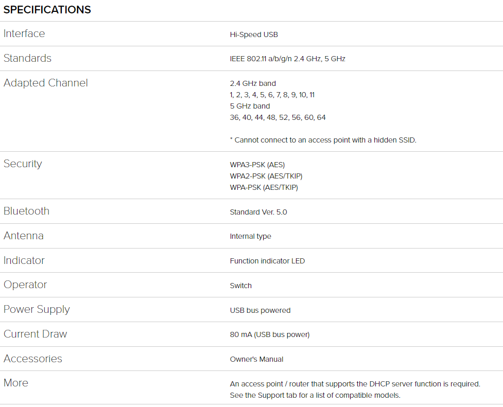
Task: Select the Standards row label
Action: pyautogui.click(x=27, y=58)
